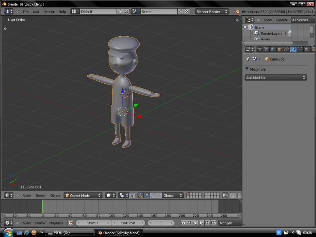Viewport: 316px width, 237px height.
Task: Open the No Sync dropdown
Action: pyautogui.click(x=230, y=223)
